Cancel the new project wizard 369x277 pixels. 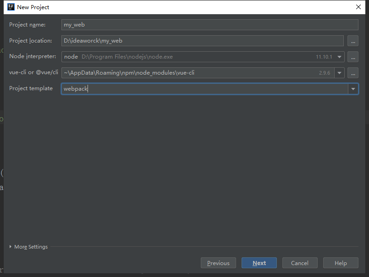tap(300, 263)
